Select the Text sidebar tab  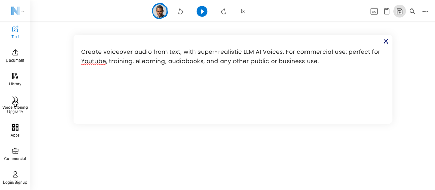pos(15,32)
